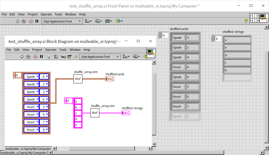
Task: Open Context Help question mark icon
Action: 246,21
